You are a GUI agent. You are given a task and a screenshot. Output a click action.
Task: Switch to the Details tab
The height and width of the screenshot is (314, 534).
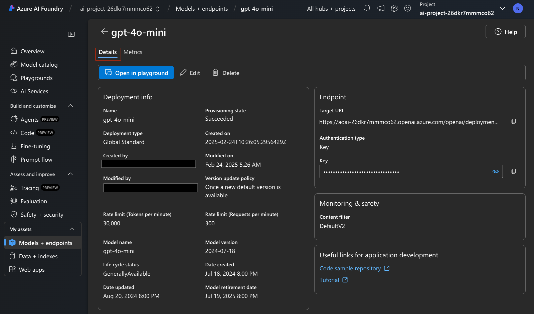pos(108,52)
